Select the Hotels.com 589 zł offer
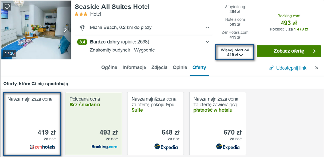Viewport: 324px width, 157px height. click(x=235, y=22)
